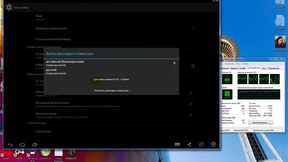Open Android keyboard settings sliders icon

tap(193, 66)
